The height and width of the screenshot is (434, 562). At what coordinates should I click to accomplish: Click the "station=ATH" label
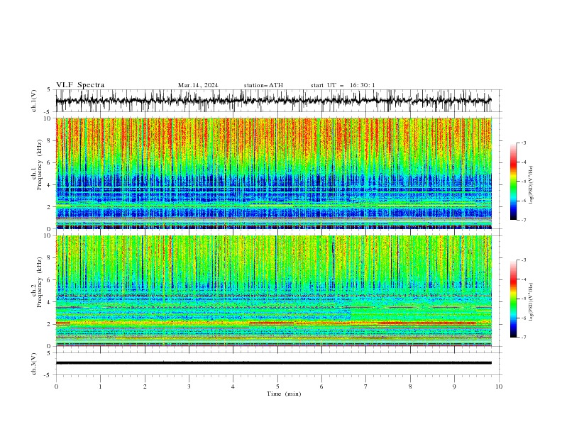tap(263, 85)
